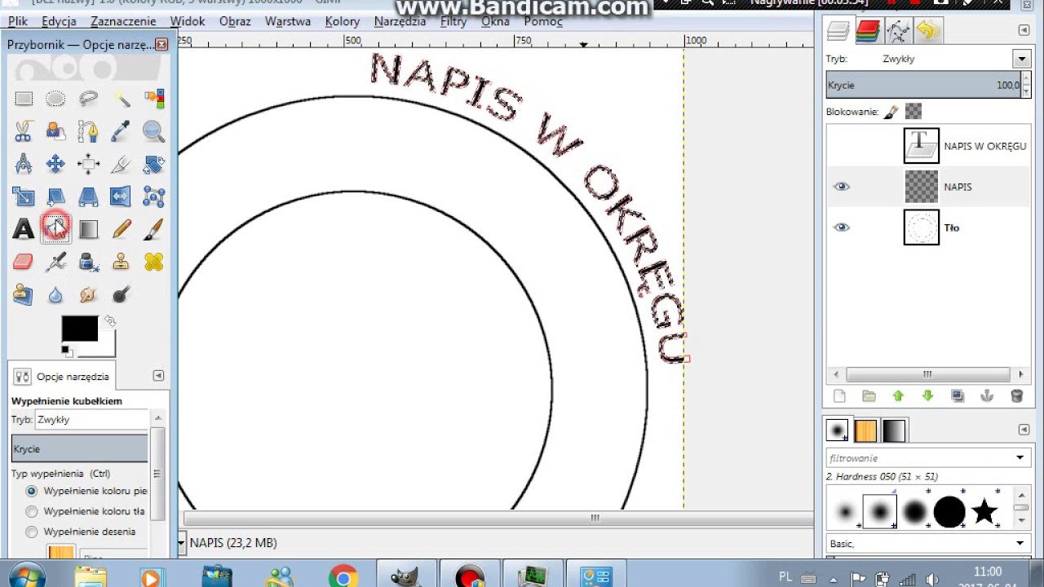This screenshot has width=1044, height=587.
Task: Reset colors to default black and white
Action: pos(67,351)
